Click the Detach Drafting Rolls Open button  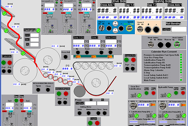point(38,90)
